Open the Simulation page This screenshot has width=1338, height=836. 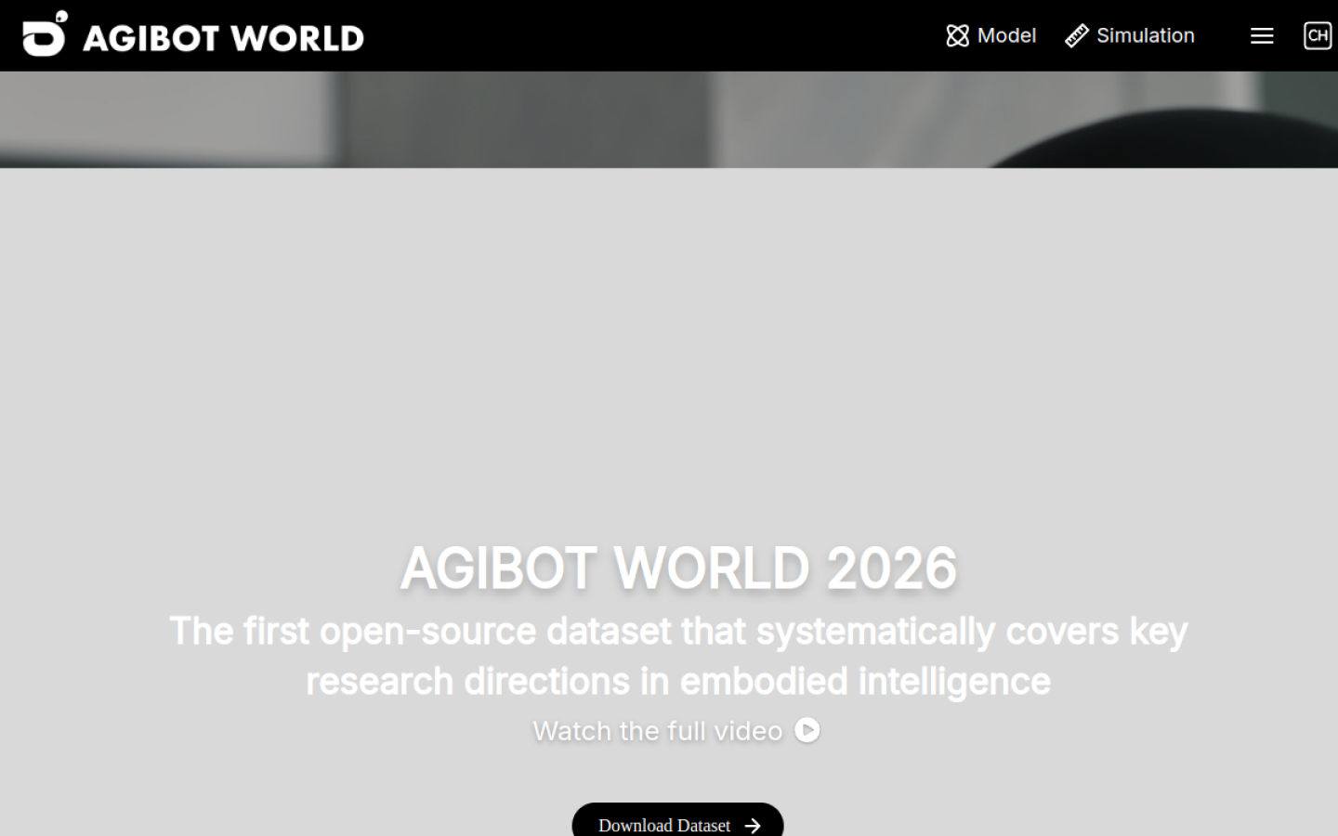(x=1130, y=35)
